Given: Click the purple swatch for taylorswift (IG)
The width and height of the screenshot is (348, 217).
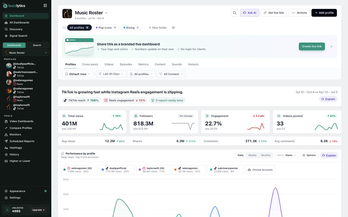Looking at the screenshot, I should tap(140, 170).
